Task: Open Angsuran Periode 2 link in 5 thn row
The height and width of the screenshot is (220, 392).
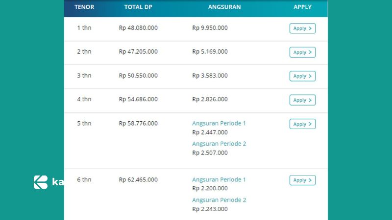Action: point(219,144)
